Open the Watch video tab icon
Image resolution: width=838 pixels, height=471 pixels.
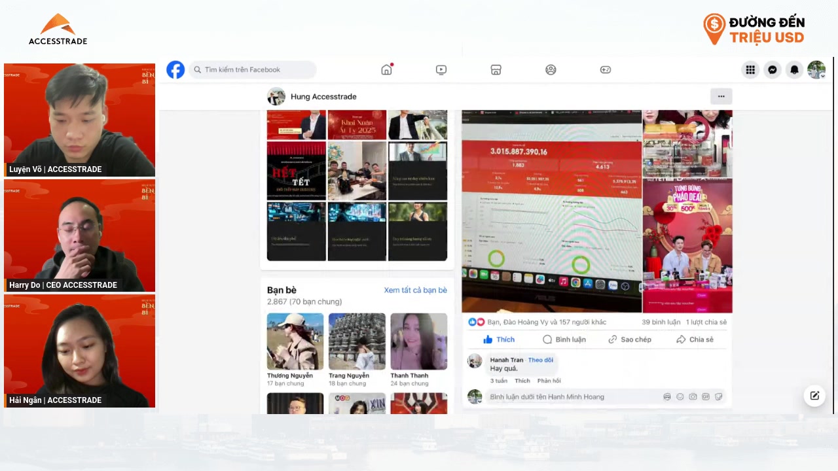pyautogui.click(x=441, y=70)
